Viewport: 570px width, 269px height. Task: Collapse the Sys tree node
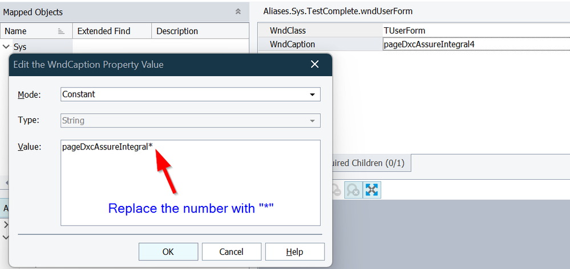coord(6,47)
